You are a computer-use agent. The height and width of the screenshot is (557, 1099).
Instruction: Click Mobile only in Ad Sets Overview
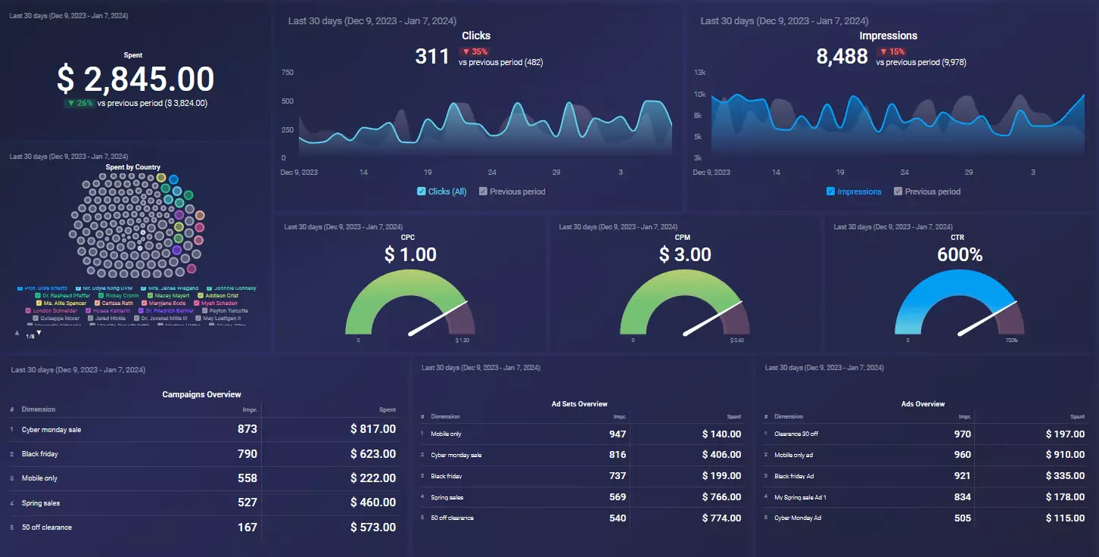coord(446,434)
